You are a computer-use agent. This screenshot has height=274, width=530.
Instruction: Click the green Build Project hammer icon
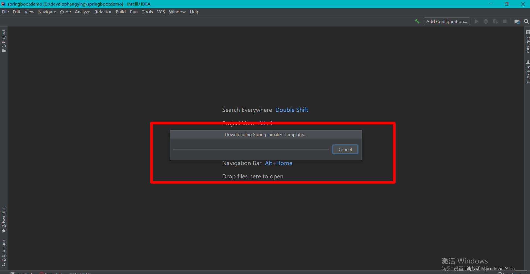pyautogui.click(x=417, y=21)
